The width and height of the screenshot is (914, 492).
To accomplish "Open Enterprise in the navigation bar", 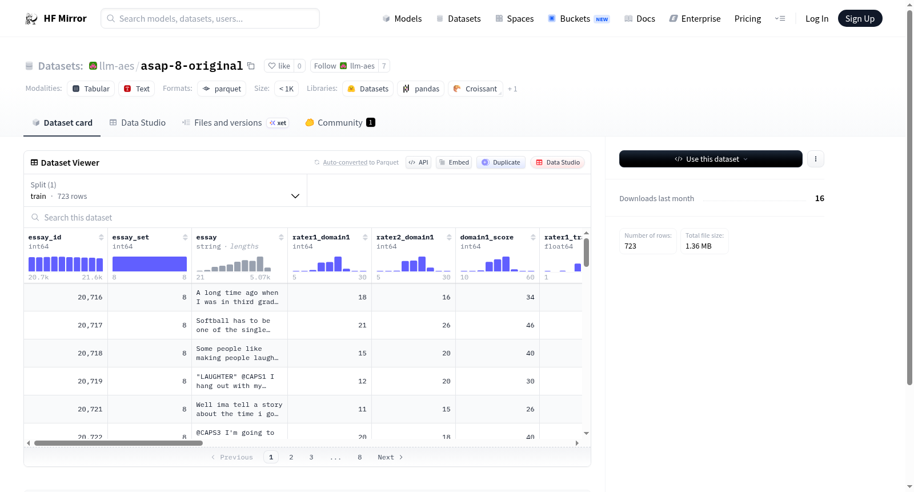I will point(695,19).
